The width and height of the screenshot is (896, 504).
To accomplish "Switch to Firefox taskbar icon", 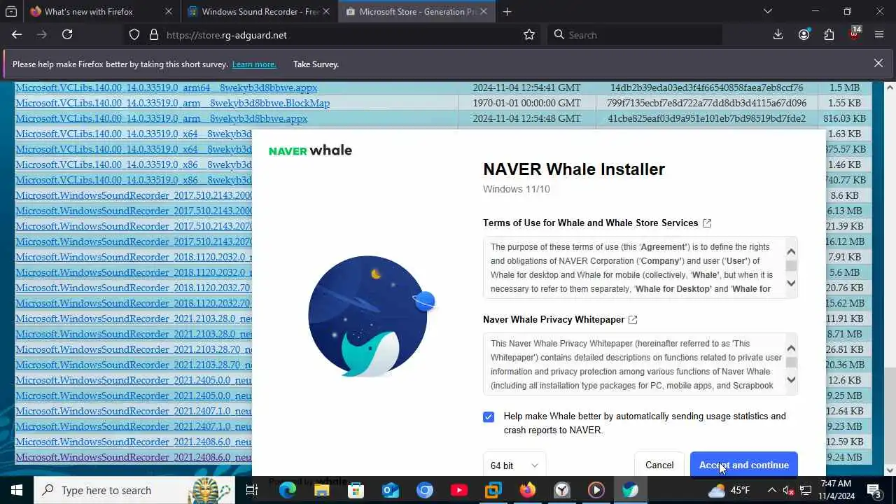I will 528,490.
